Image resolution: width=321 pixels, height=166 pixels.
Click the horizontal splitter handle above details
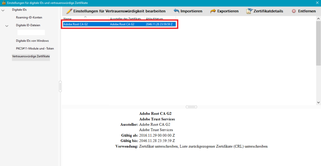click(191, 107)
